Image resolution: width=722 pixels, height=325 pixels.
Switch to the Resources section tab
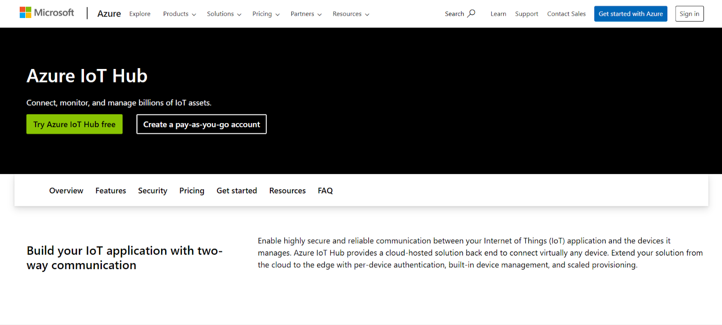[x=287, y=191]
